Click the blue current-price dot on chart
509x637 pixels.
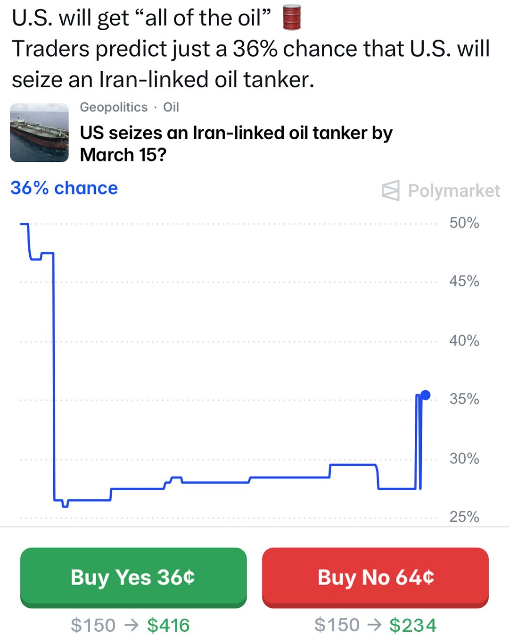425,395
